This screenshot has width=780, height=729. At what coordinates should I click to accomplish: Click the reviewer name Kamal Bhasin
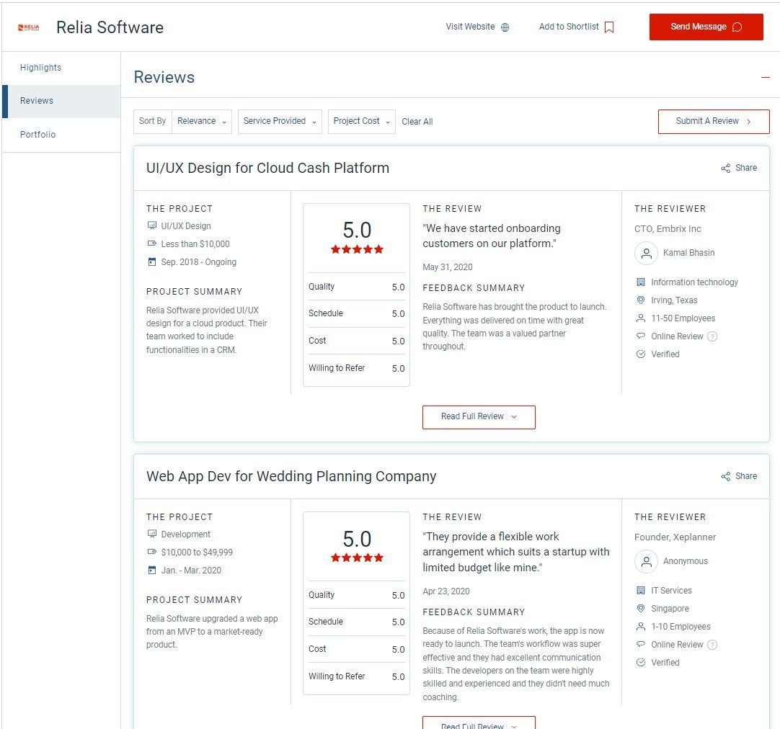[x=688, y=253]
